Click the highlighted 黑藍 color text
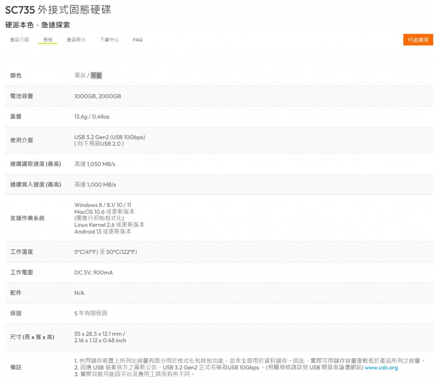This screenshot has height=383, width=435. [x=96, y=75]
